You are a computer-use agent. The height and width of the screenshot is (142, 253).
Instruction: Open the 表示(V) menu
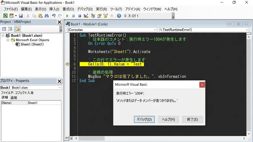tap(40, 9)
